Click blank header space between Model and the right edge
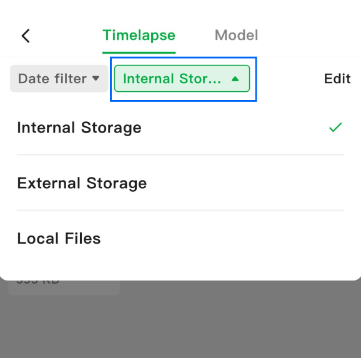Screen dimensions: 361x358 coord(309,35)
